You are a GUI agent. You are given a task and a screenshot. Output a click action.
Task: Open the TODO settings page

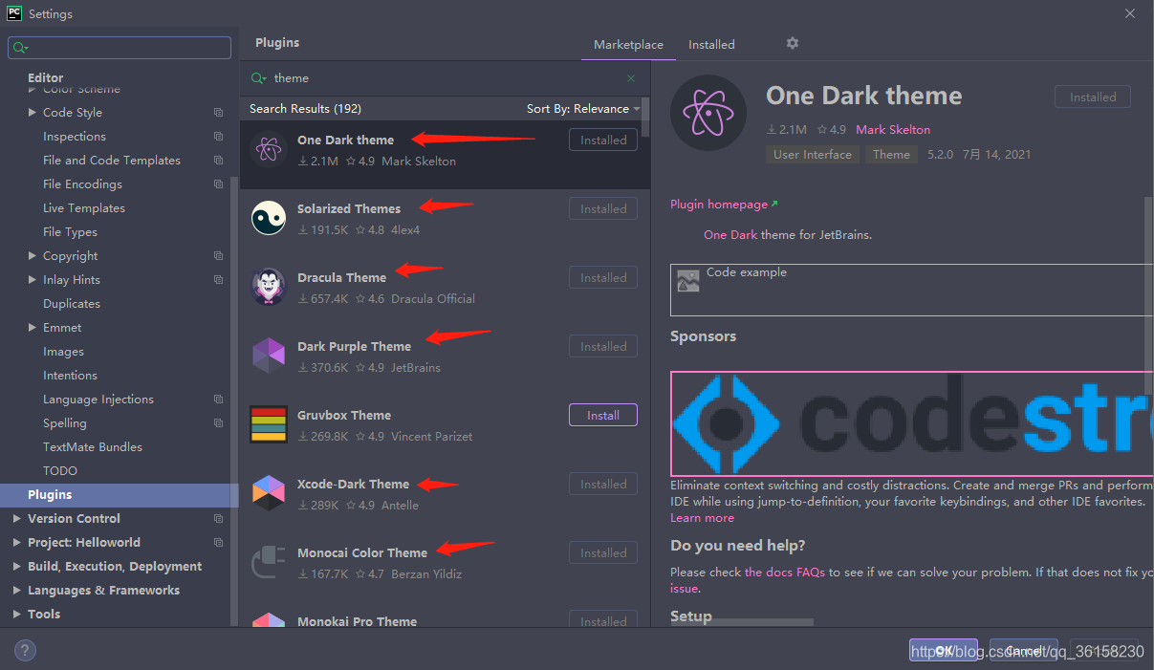60,471
